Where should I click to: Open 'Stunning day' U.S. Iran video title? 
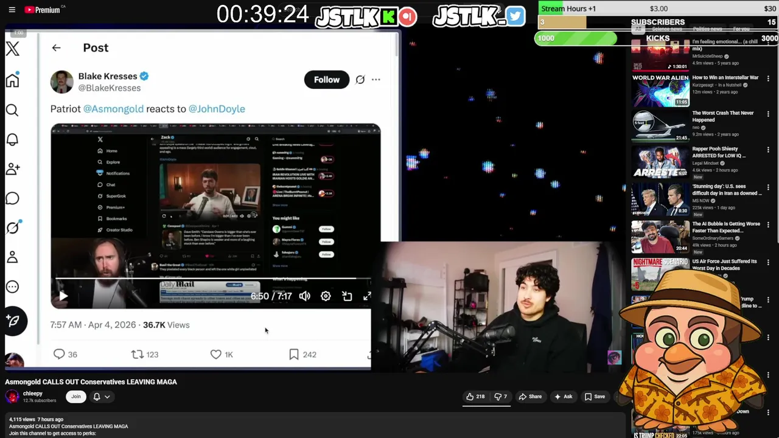[x=727, y=190]
